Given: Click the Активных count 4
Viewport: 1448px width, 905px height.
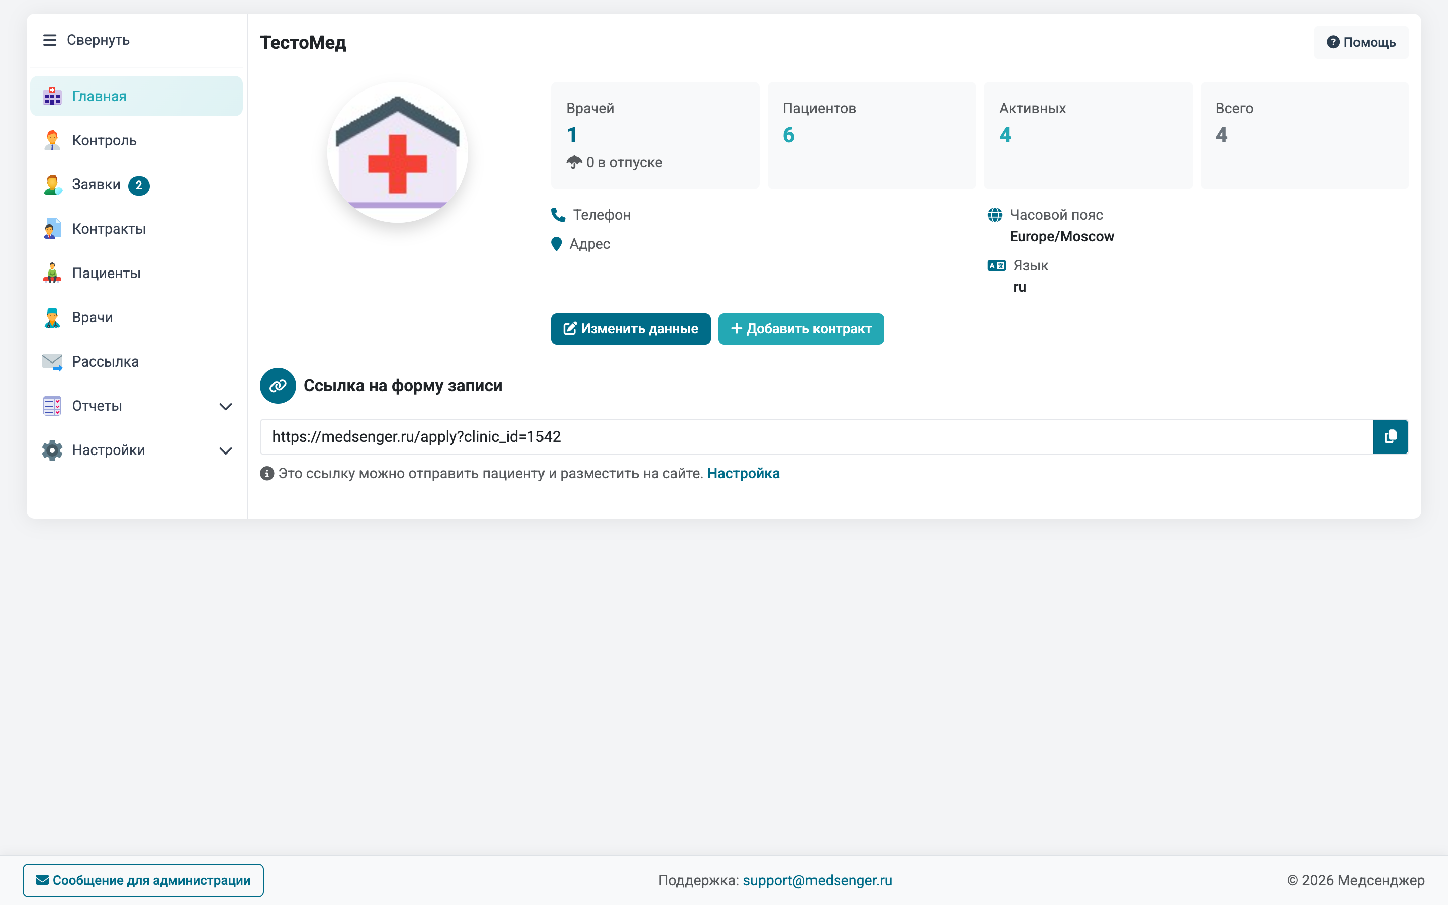Looking at the screenshot, I should point(1005,135).
